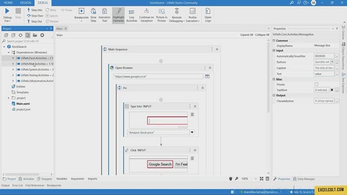Screen dimensions: 347x195
Task: Open hamburger menu on Click INPUT activity
Action: tap(192, 158)
